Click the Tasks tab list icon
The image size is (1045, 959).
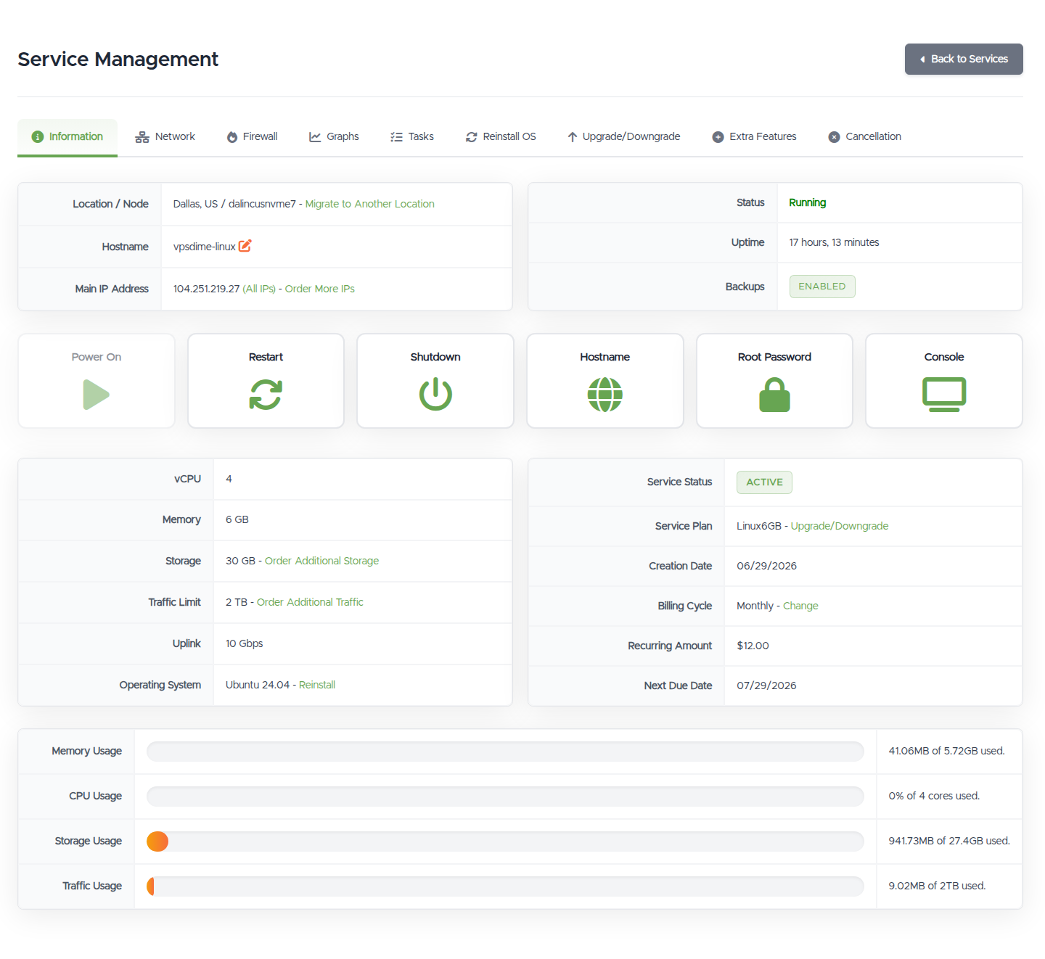[x=396, y=137]
